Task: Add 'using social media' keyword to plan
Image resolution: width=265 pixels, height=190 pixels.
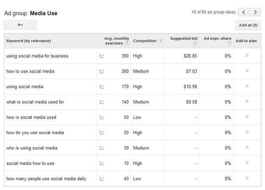Action: (247, 86)
